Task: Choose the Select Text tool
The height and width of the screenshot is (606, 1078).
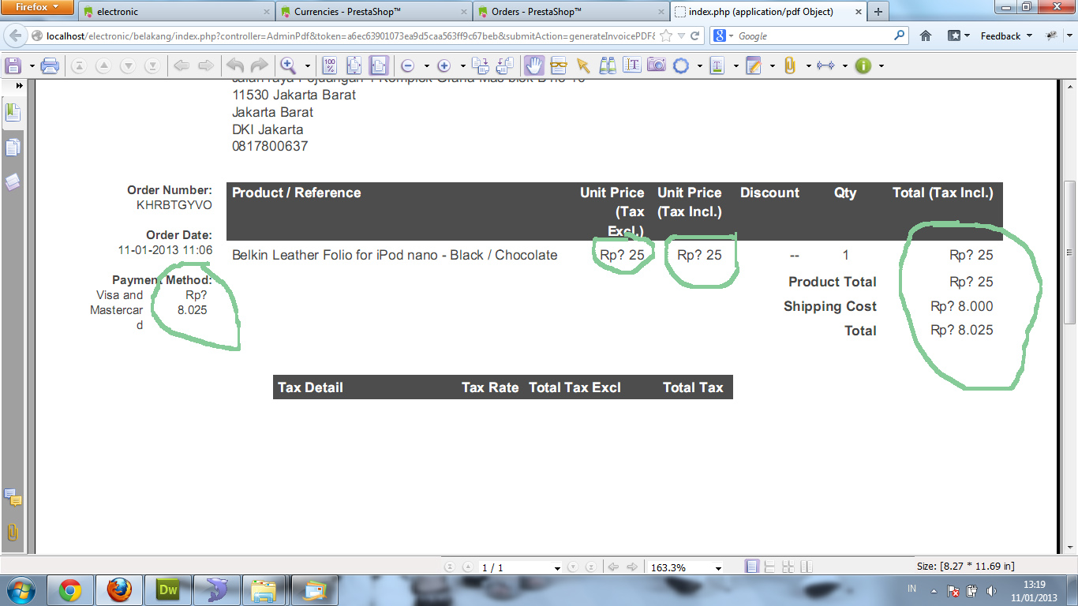Action: pos(631,65)
